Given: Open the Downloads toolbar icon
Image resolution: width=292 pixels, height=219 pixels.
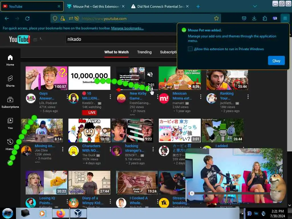Looking at the screenshot, I should tap(254, 18).
